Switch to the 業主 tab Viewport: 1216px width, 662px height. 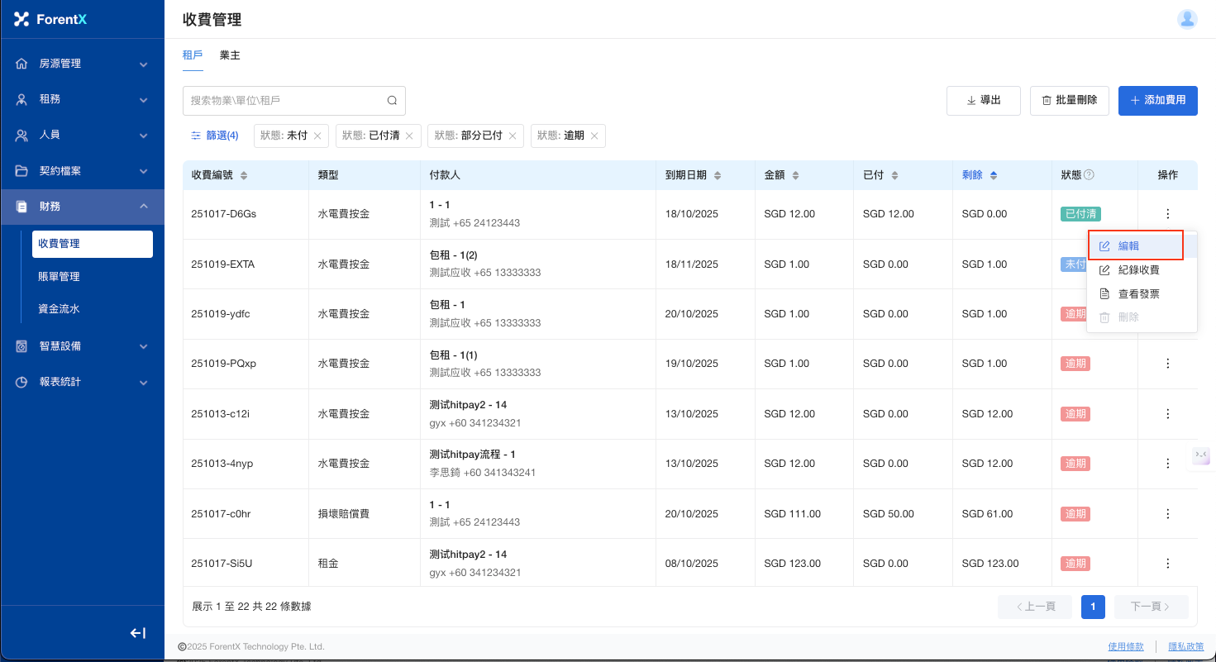point(230,55)
